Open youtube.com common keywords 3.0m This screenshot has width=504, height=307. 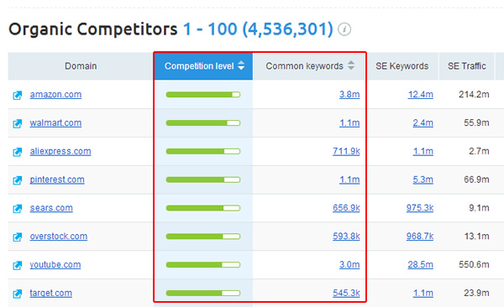pos(349,264)
